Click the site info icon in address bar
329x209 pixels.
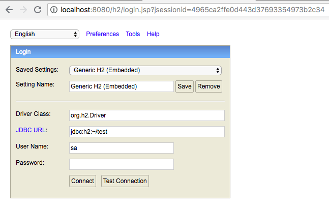pos(54,10)
